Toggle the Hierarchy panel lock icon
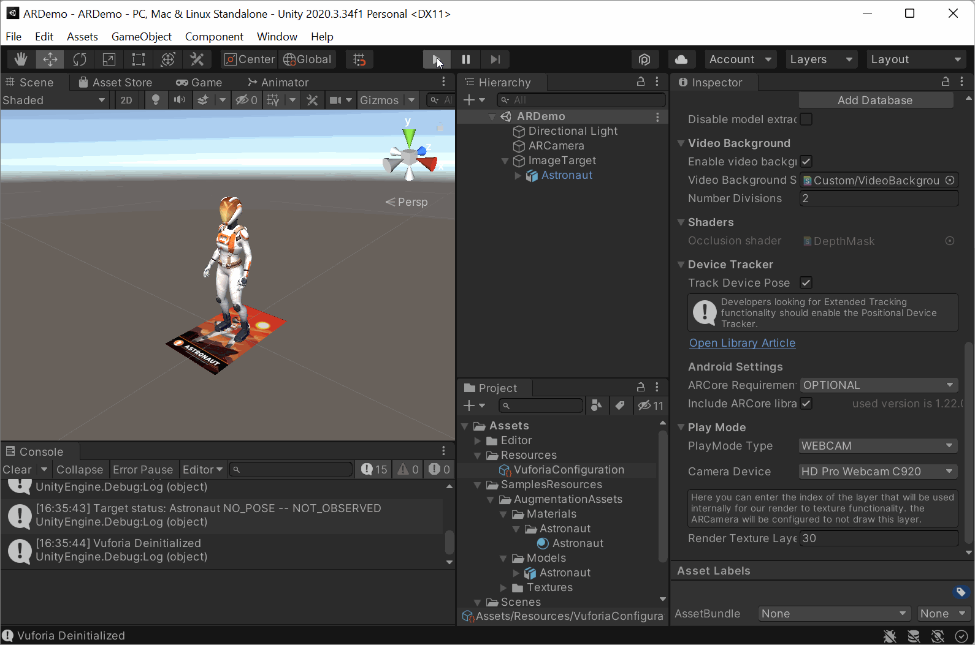The image size is (975, 645). [x=641, y=81]
